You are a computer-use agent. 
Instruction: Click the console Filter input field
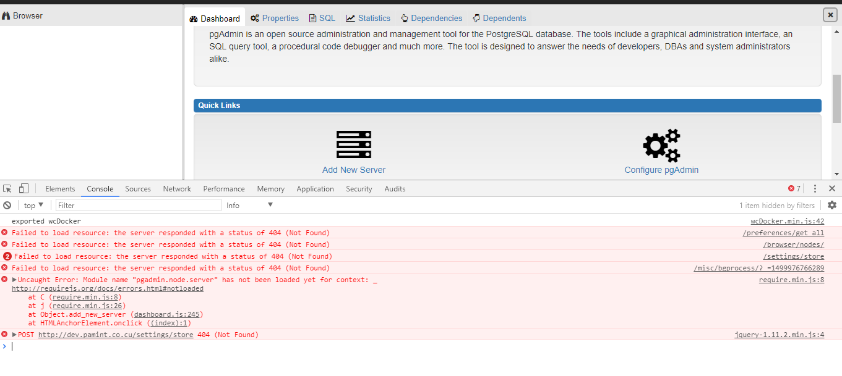(138, 206)
